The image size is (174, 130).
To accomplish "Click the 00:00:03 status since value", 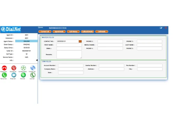I will 26,47.
